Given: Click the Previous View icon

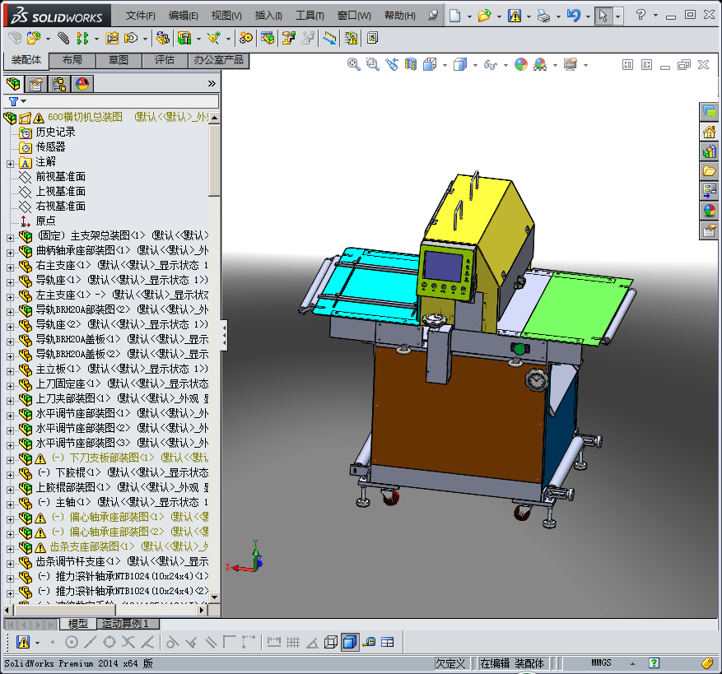Looking at the screenshot, I should (x=392, y=64).
